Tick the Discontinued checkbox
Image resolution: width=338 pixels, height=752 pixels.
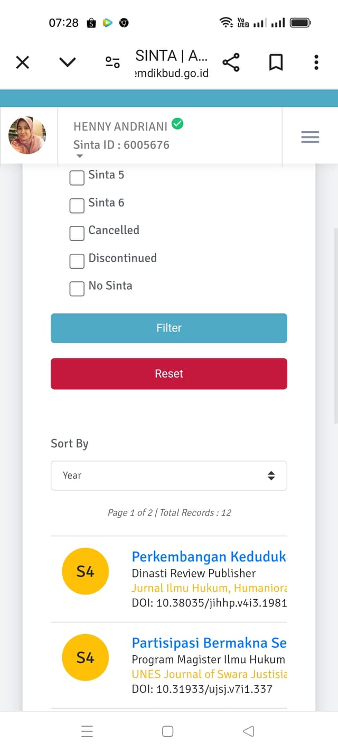(x=77, y=261)
